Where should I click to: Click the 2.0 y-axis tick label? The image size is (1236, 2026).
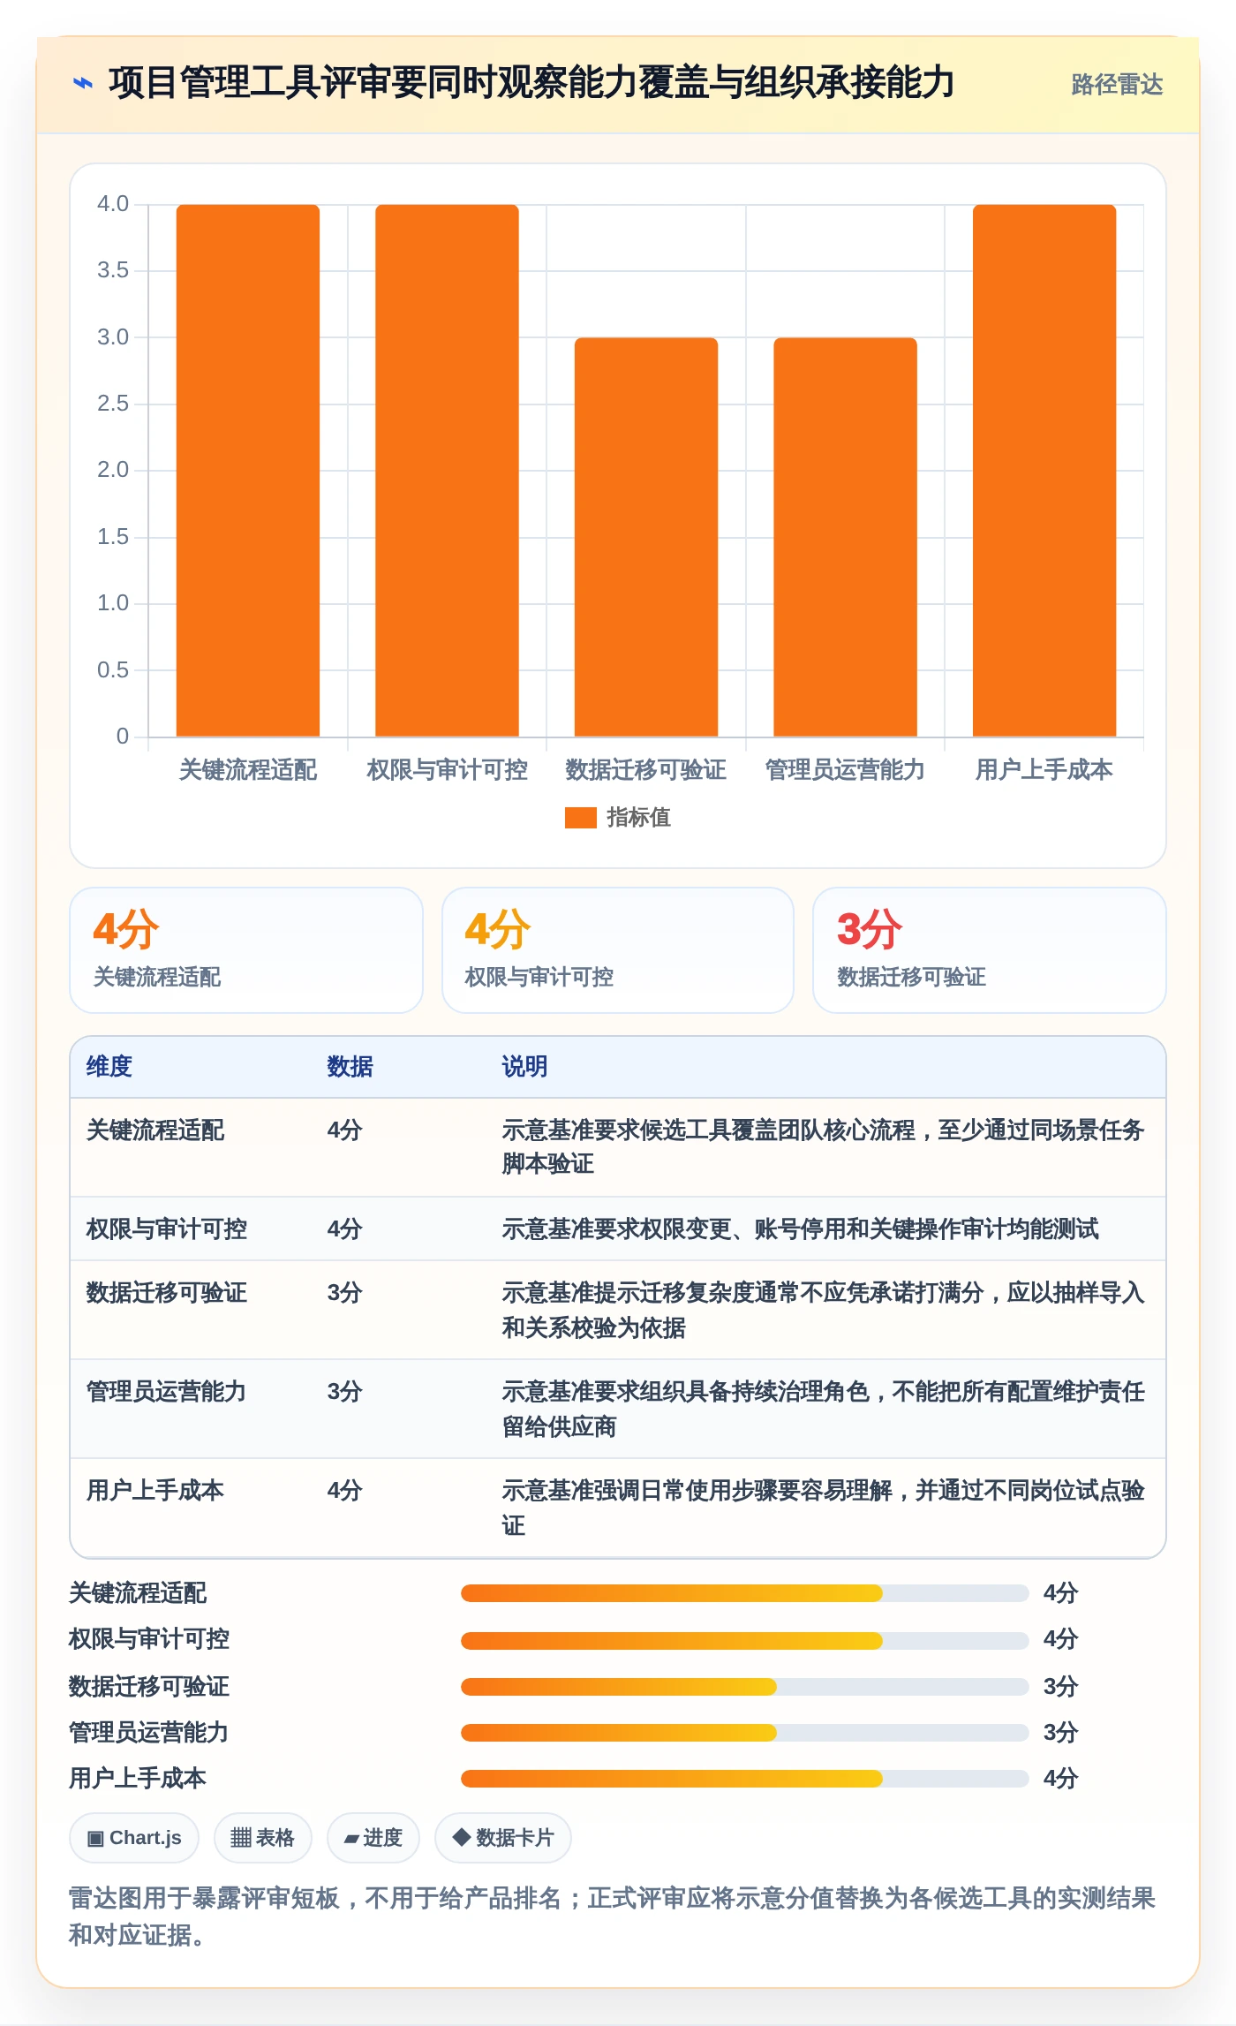coord(113,470)
